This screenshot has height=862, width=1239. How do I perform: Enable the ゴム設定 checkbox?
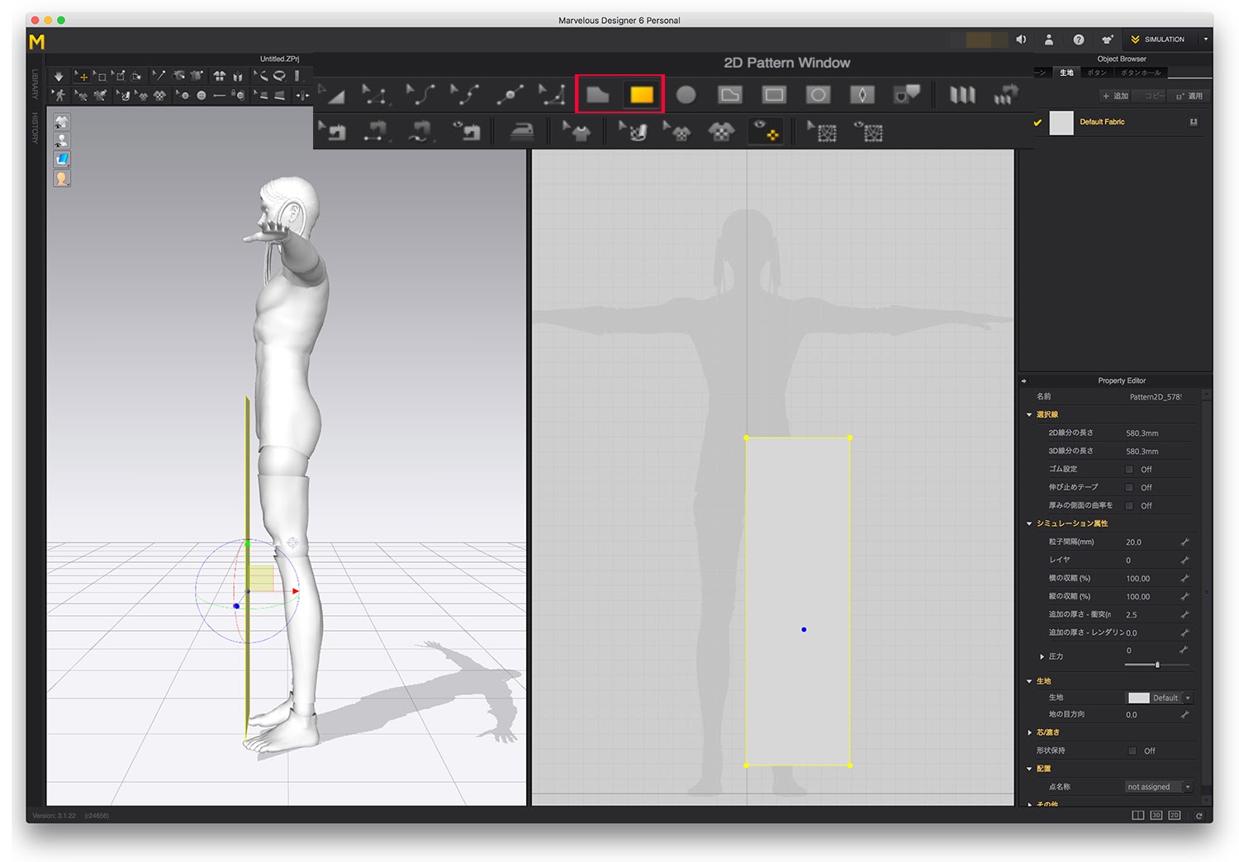tap(1129, 469)
